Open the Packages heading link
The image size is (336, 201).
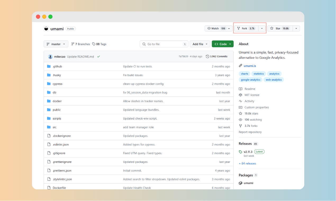(x=246, y=175)
